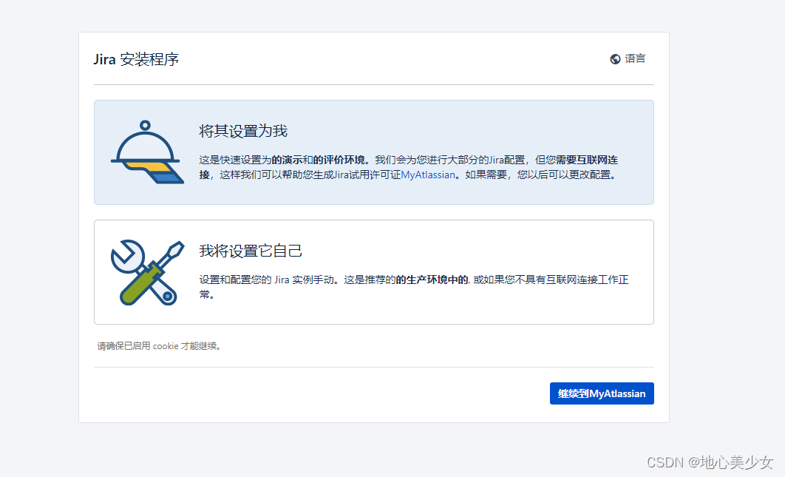
Task: Click the serving dish icon for quick setup
Action: pyautogui.click(x=147, y=152)
